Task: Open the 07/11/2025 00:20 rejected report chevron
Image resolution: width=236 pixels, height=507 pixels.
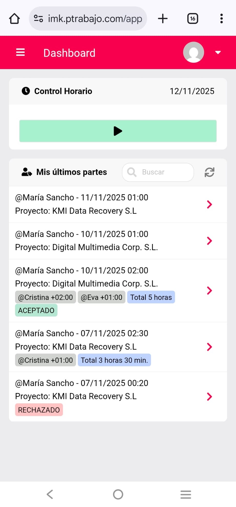Action: point(209,397)
